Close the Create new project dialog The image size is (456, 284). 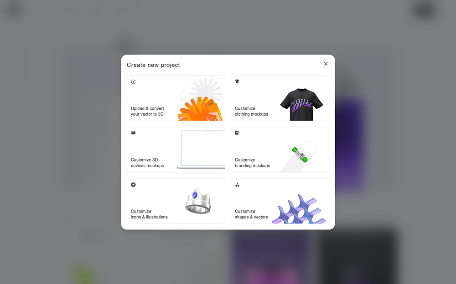click(x=326, y=64)
